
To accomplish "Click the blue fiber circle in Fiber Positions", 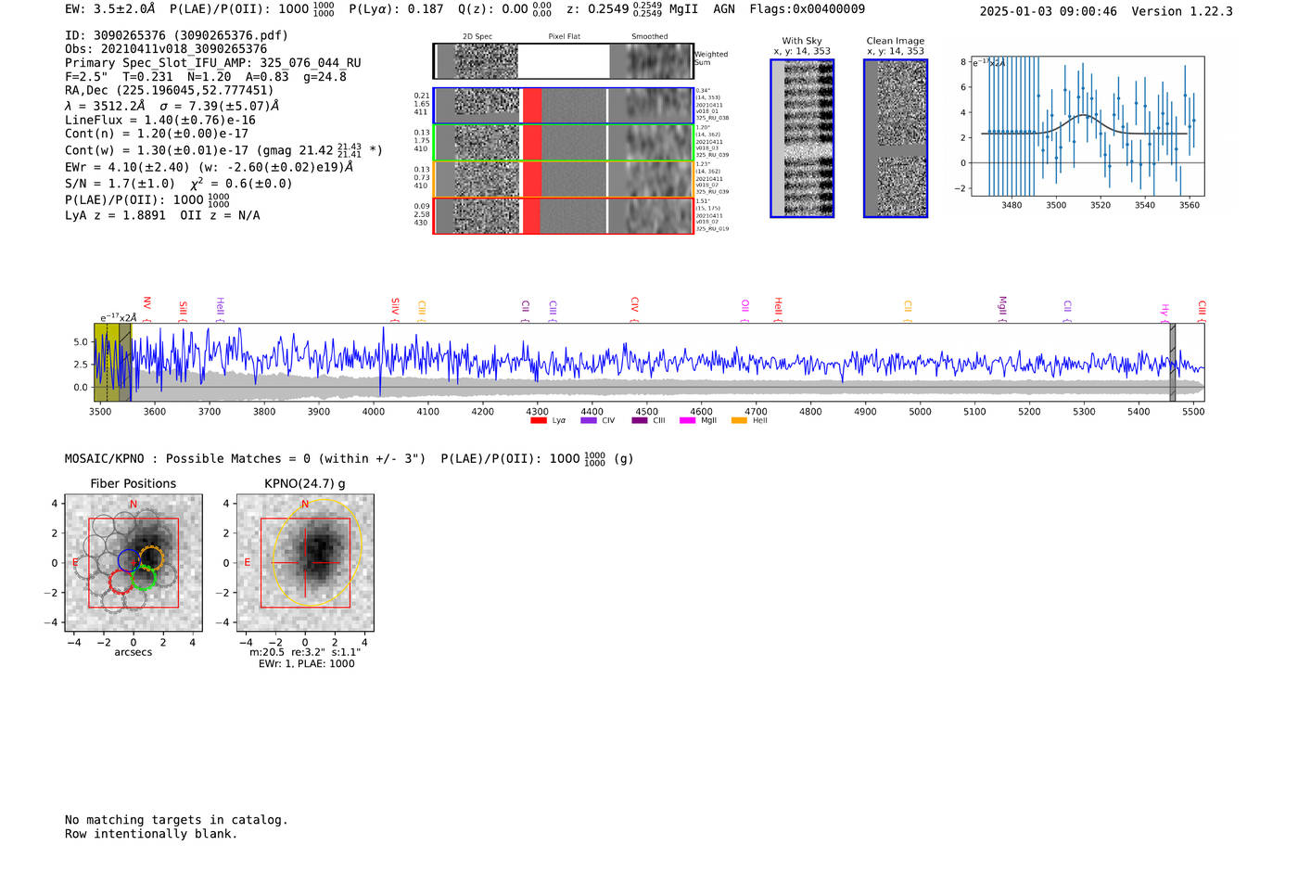I will point(129,560).
